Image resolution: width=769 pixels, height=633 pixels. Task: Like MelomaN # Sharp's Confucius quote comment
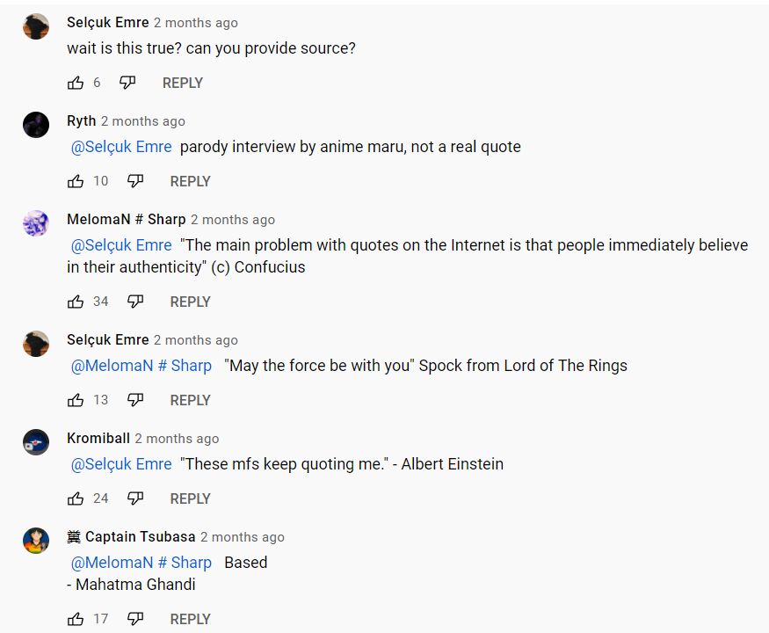point(76,302)
